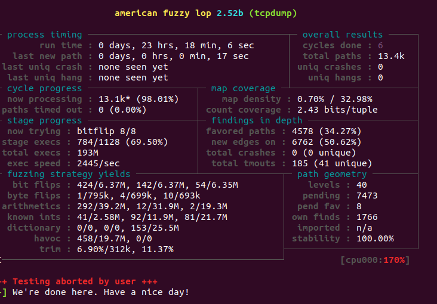
Task: Click favored paths value '4578 (34.27%)'
Action: (327, 131)
